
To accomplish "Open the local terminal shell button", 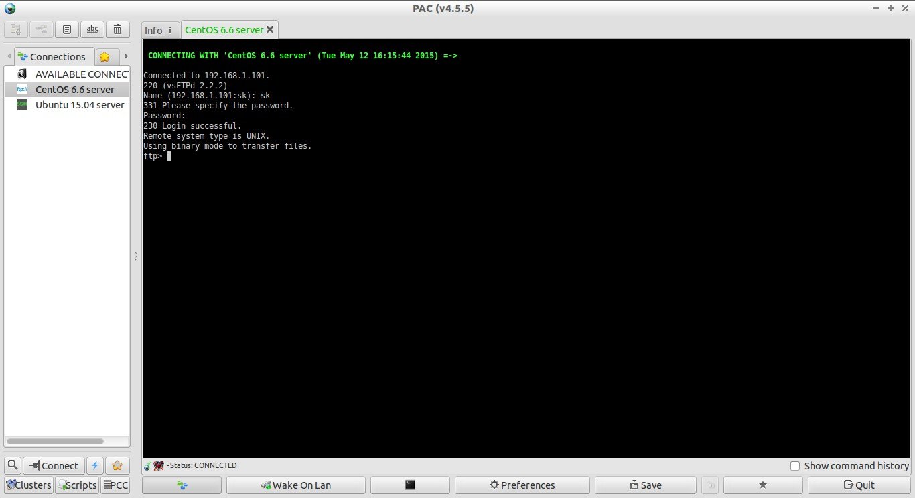I will 410,485.
